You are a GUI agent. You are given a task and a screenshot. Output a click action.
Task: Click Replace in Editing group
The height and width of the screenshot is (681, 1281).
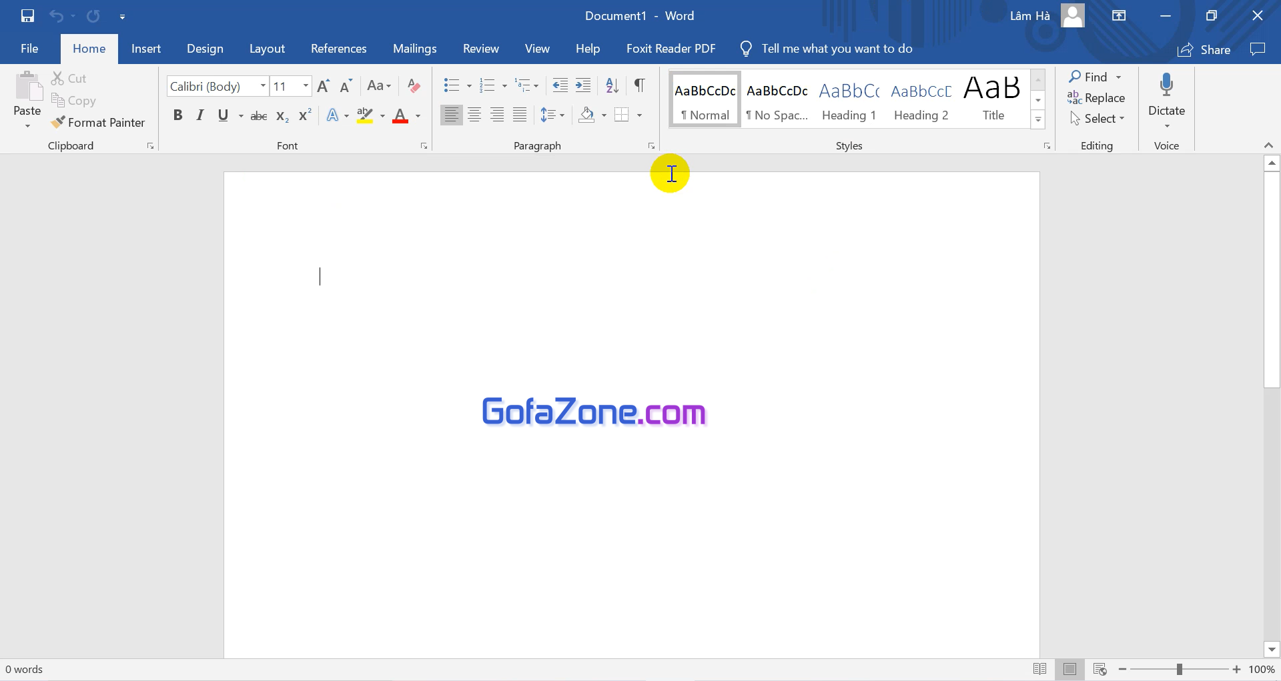click(x=1096, y=98)
